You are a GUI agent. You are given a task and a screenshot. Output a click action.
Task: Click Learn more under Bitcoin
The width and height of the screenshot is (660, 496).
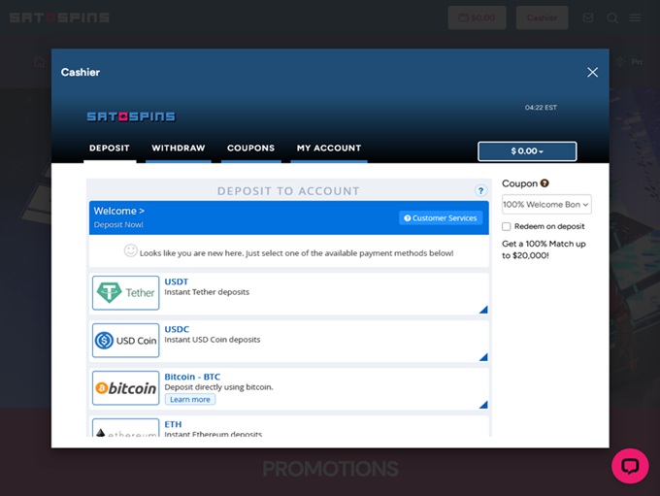pyautogui.click(x=189, y=399)
